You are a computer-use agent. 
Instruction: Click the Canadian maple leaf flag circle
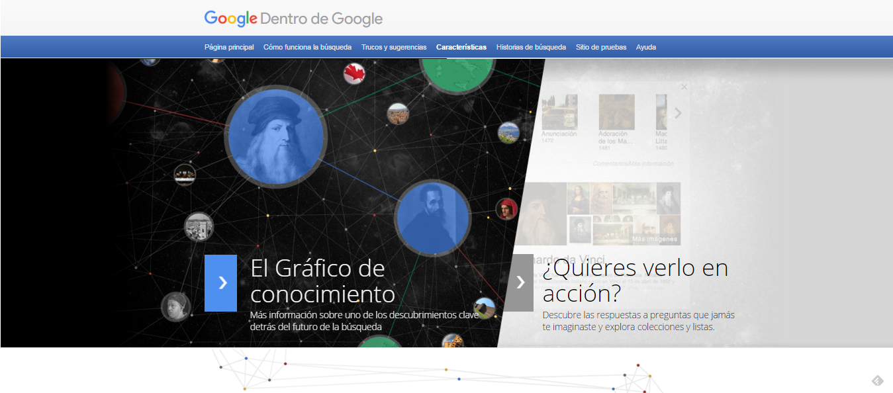[355, 73]
